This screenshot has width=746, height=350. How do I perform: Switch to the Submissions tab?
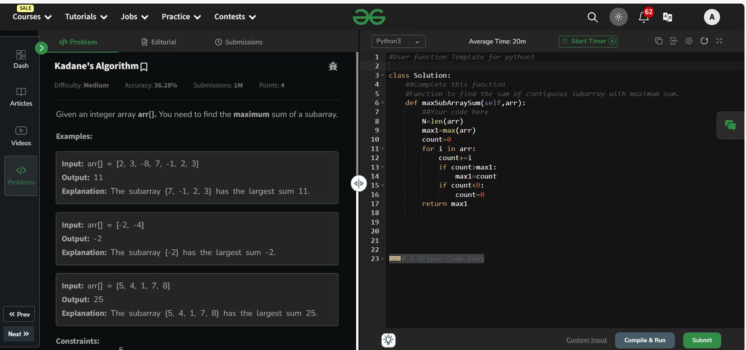tap(239, 42)
